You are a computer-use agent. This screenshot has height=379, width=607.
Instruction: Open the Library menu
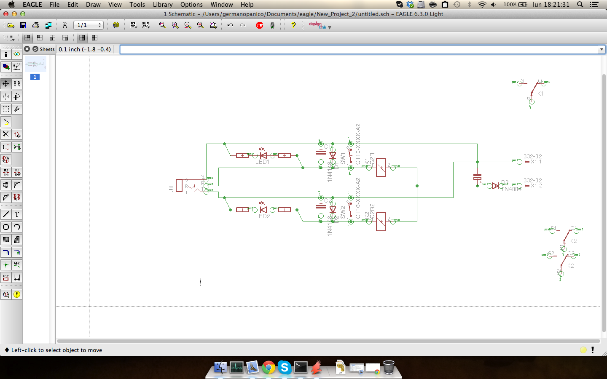click(x=162, y=5)
